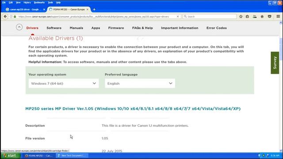Click File version value 1.05
This screenshot has height=159, width=283.
pyautogui.click(x=105, y=138)
